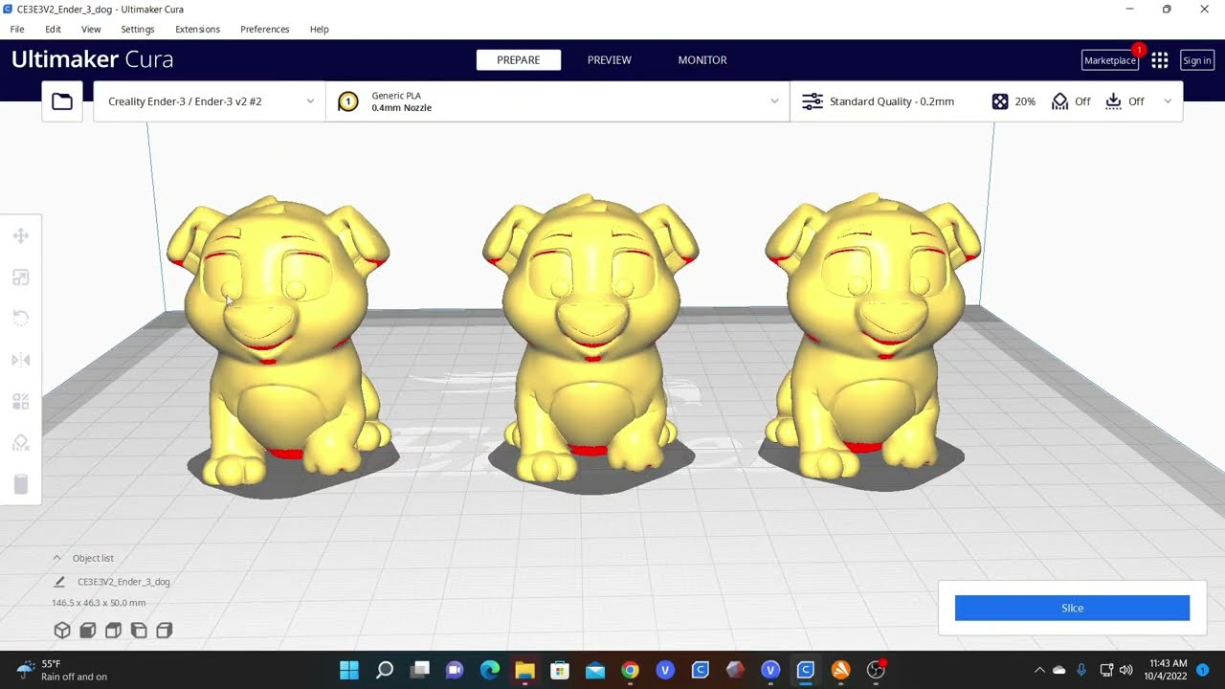1225x689 pixels.
Task: Switch camera to front view icon
Action: (88, 630)
